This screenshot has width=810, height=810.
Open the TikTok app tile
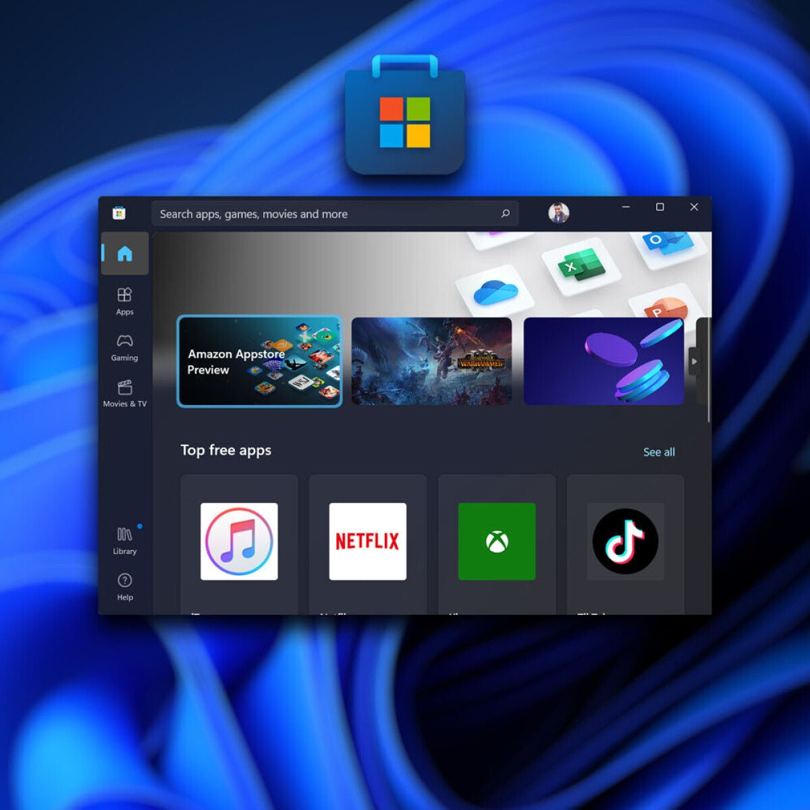coord(626,544)
